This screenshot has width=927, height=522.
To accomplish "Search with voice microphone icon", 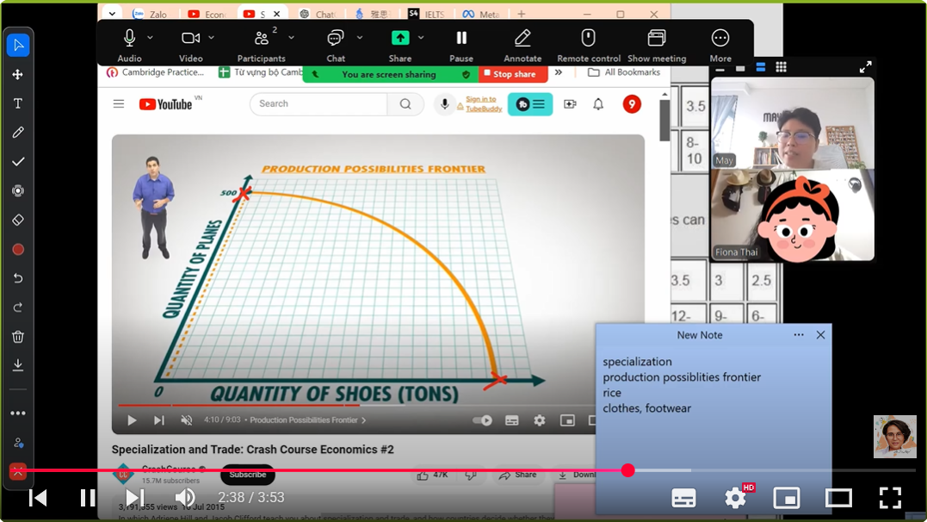I will (x=445, y=104).
